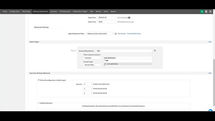Click the Deployment Settings heading
215x121 pixels.
click(41, 27)
